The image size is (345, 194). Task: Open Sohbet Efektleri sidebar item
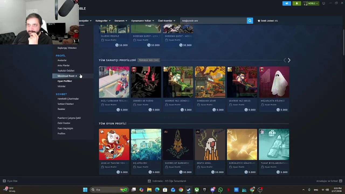click(65, 104)
